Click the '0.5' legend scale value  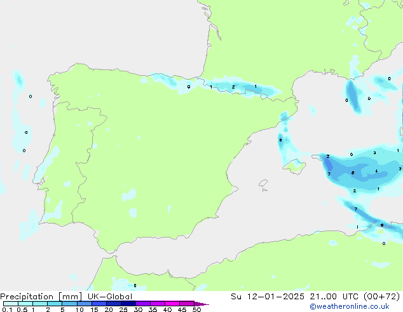point(22,309)
